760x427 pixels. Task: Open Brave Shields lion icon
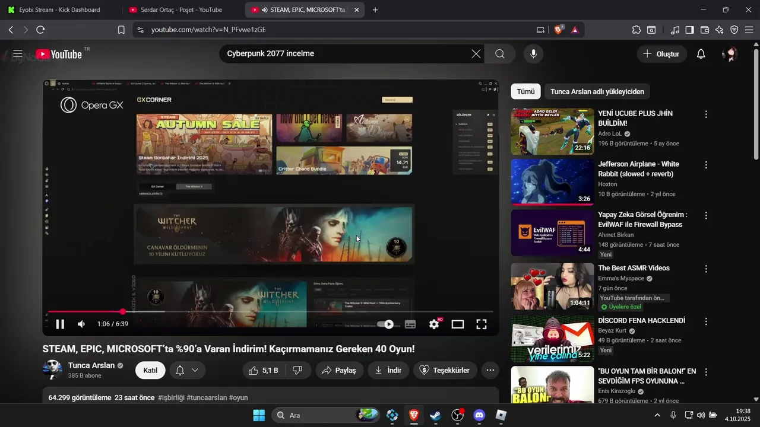(558, 30)
